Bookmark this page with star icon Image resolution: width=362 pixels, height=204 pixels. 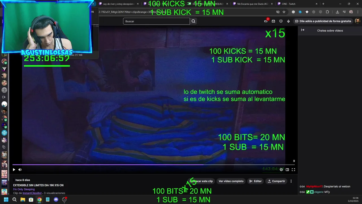[x=284, y=12]
